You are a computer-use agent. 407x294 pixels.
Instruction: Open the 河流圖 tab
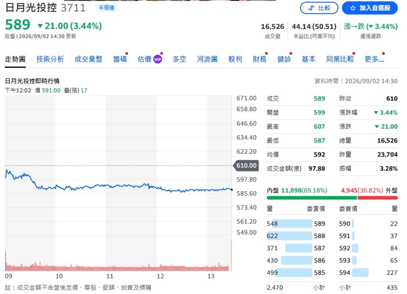point(207,59)
